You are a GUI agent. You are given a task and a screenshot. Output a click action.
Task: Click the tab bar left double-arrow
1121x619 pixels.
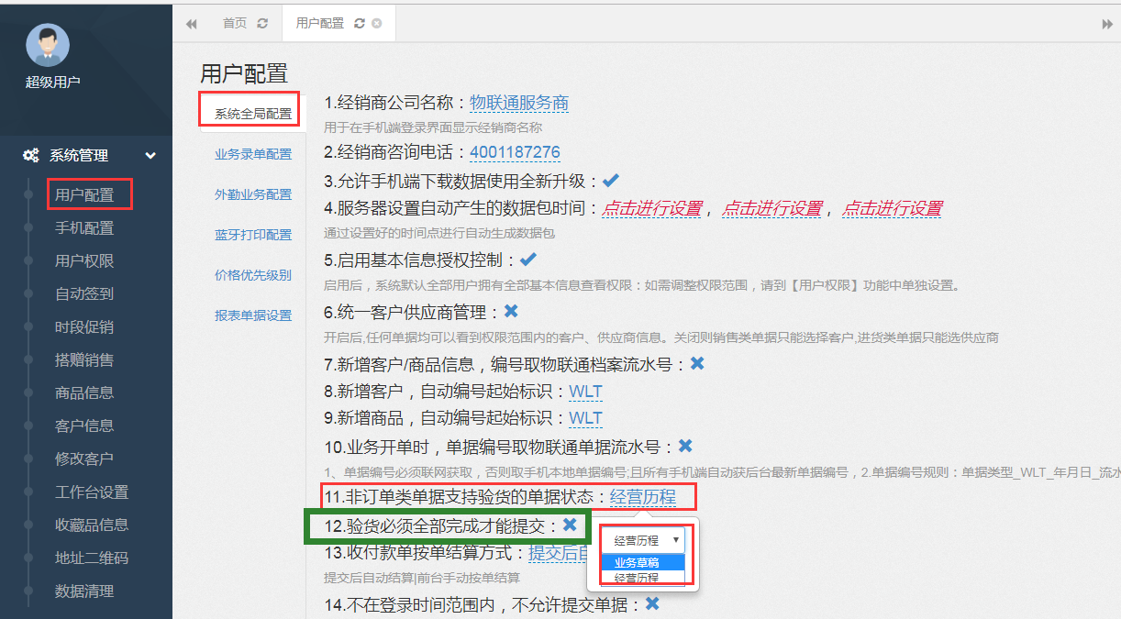coord(191,24)
